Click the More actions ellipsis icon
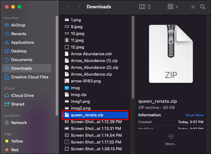Image resolution: width=211 pixels, height=154 pixels. 171,137
